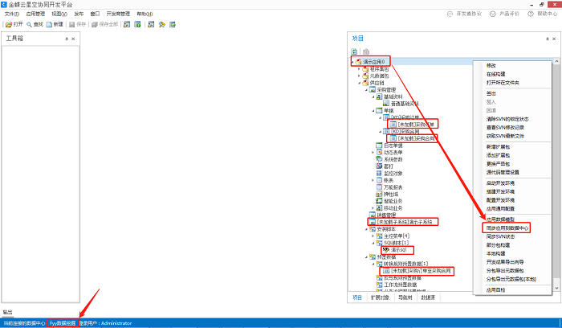Image resolution: width=562 pixels, height=328 pixels.
Task: Click the 查找 (Find) magnifier icon
Action: point(32,24)
